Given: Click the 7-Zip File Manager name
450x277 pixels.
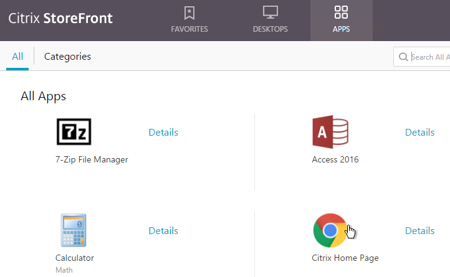Looking at the screenshot, I should (x=92, y=159).
